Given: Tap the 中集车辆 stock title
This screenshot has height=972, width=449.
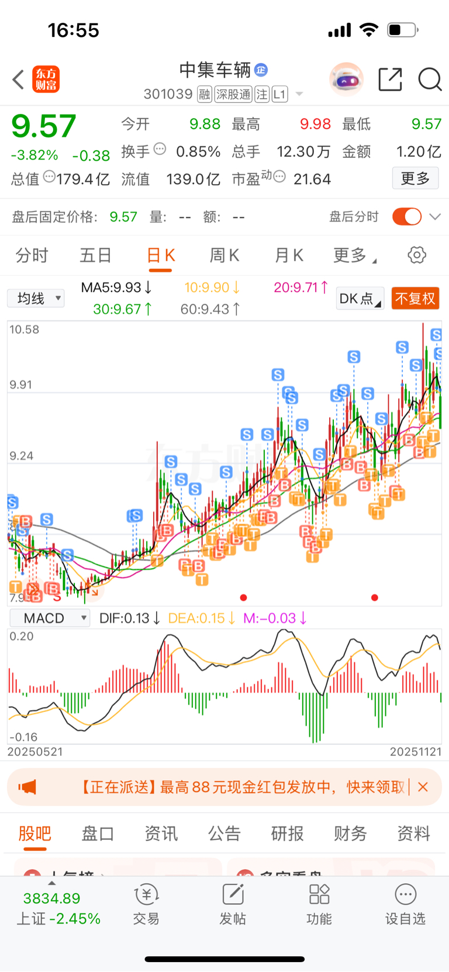Looking at the screenshot, I should pos(215,70).
